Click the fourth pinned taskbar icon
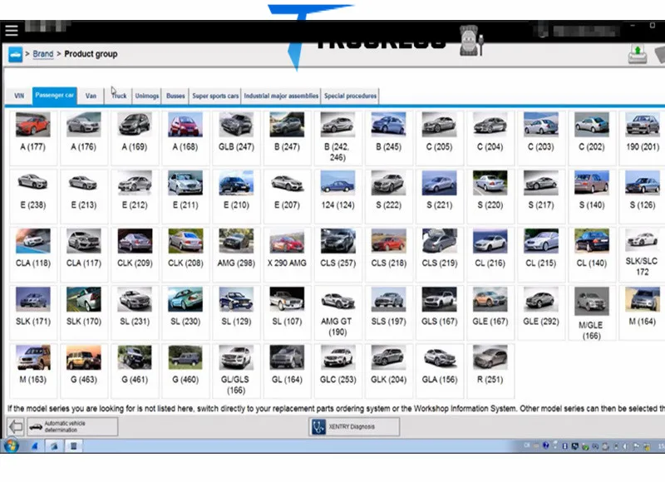This screenshot has height=482, width=665. tap(73, 446)
